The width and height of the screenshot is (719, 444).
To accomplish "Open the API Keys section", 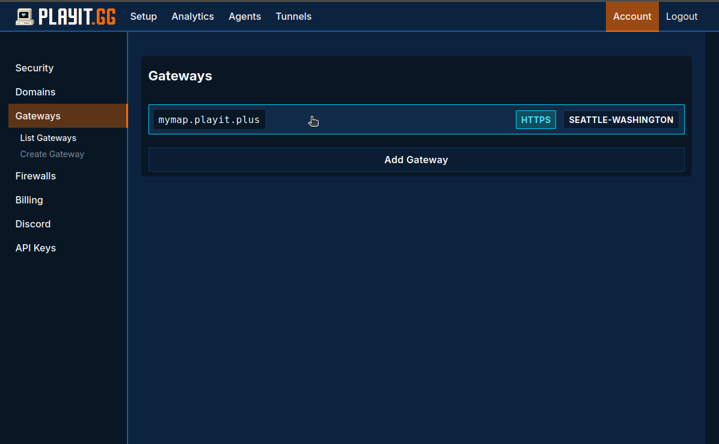I will coord(35,248).
